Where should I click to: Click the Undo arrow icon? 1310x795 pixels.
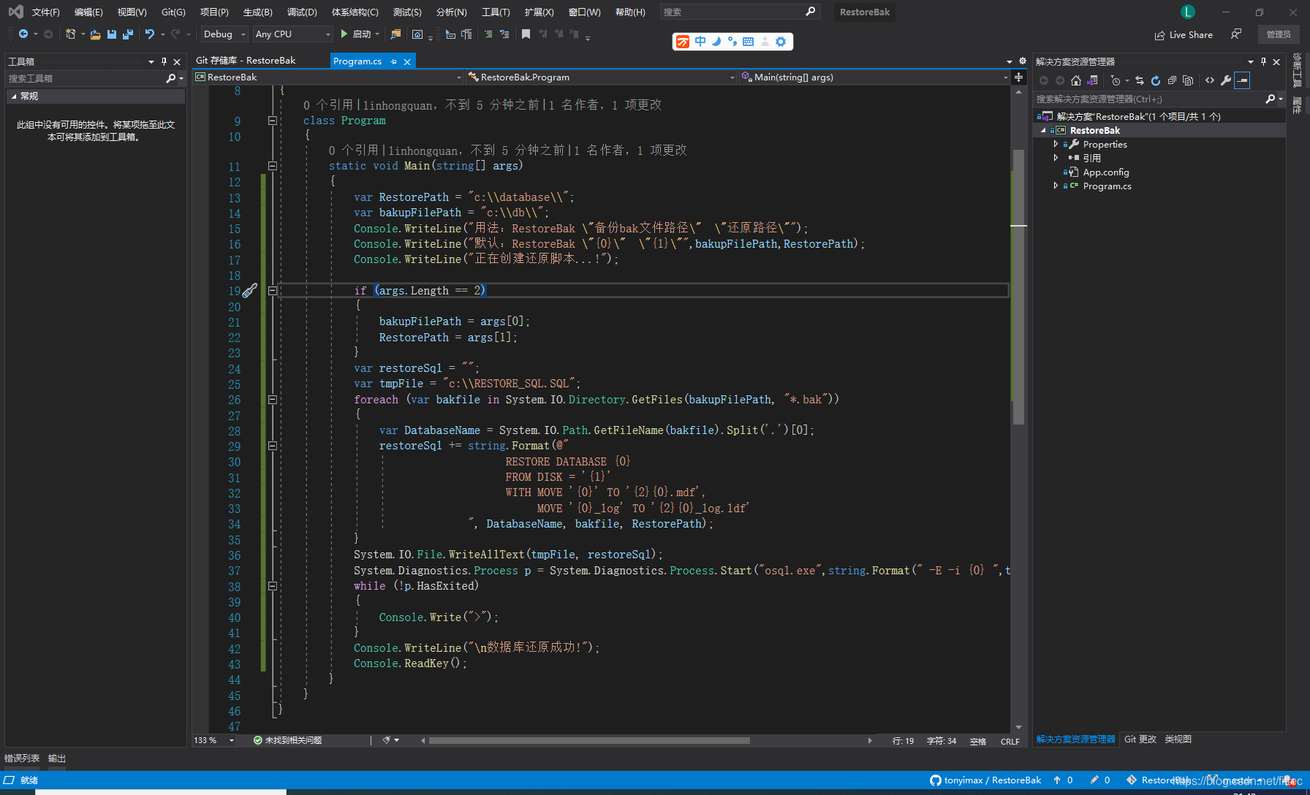tap(150, 34)
